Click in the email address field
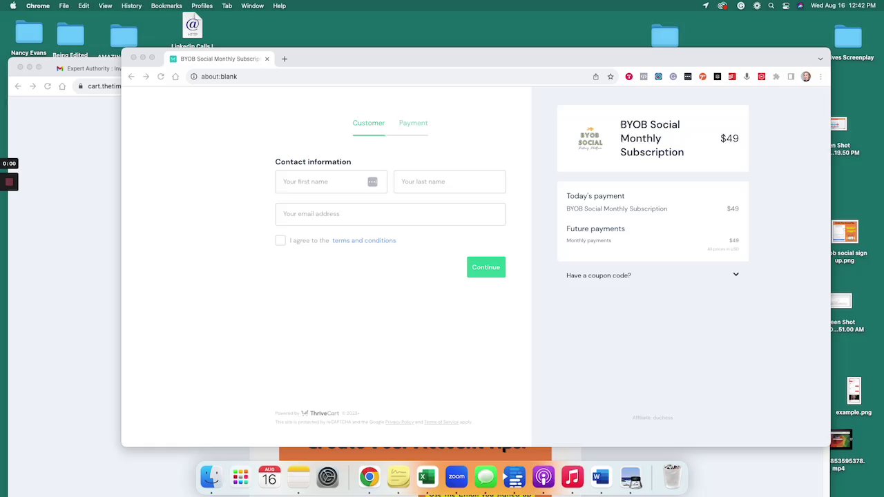 point(390,214)
